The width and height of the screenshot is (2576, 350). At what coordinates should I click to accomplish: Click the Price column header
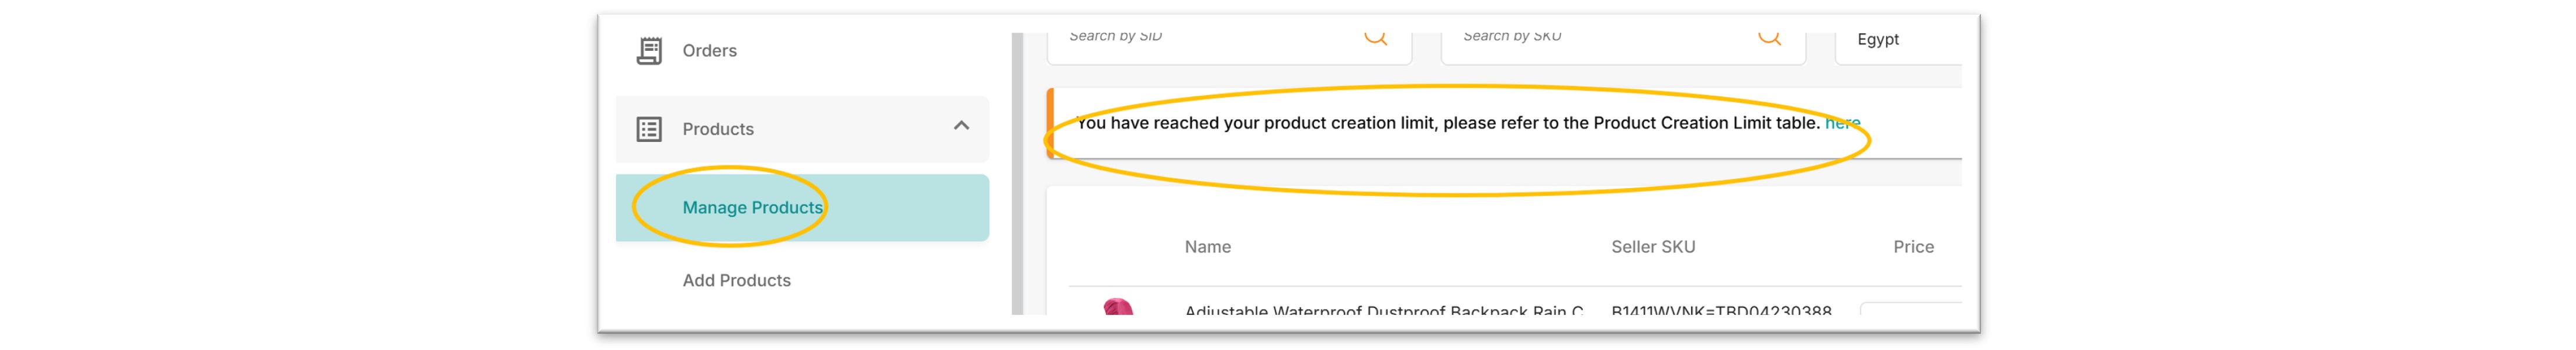pos(1913,247)
